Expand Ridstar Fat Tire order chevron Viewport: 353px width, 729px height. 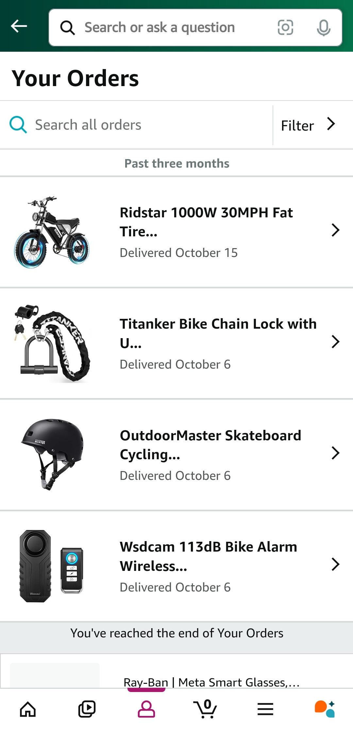(x=335, y=230)
